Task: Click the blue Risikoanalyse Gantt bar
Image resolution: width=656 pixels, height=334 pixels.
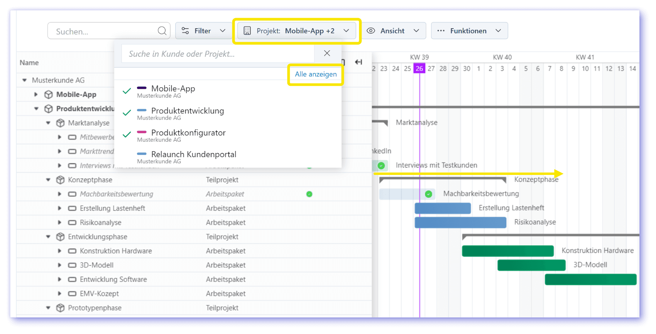Action: click(x=460, y=222)
